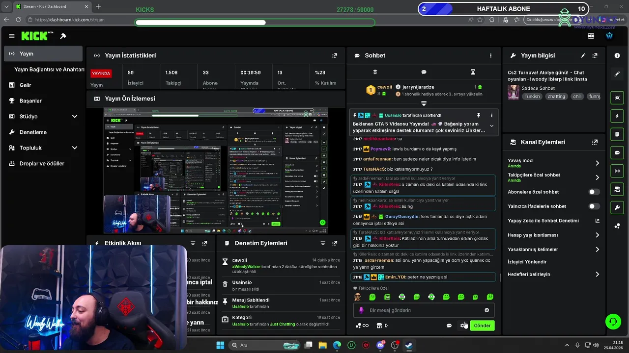Open chat settings gear next to Gönder
This screenshot has height=353, width=629.
pyautogui.click(x=463, y=325)
